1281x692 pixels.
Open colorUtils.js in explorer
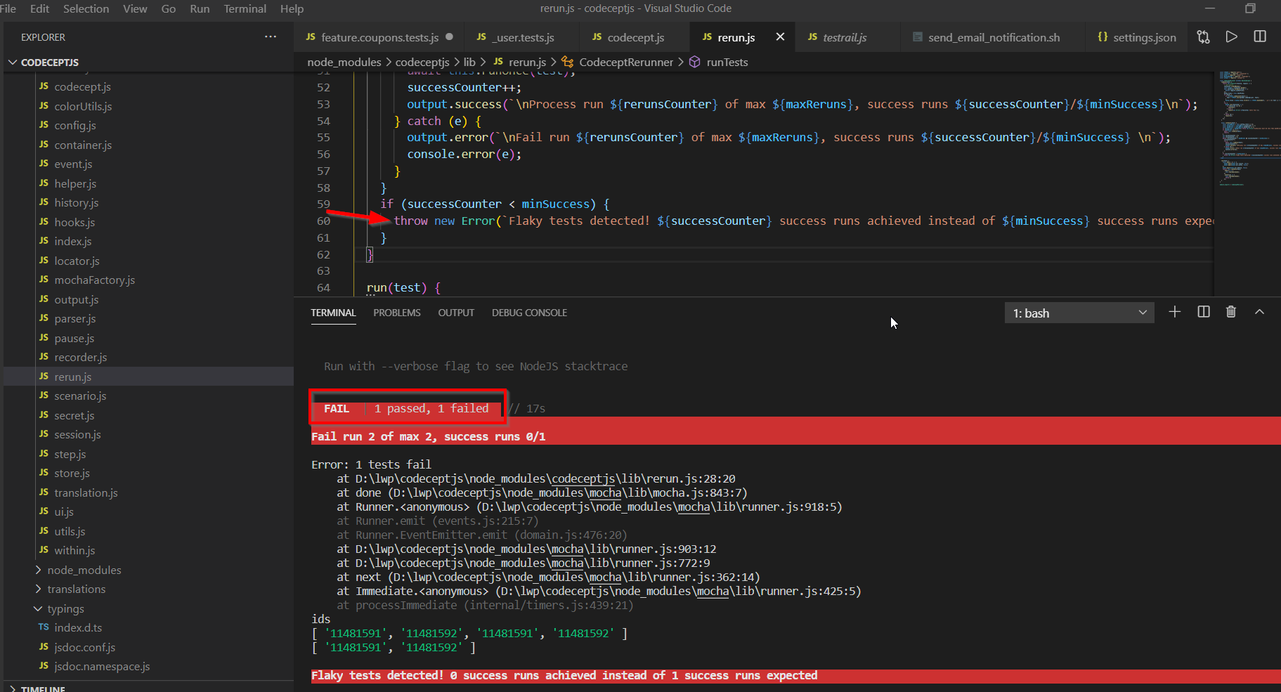83,106
